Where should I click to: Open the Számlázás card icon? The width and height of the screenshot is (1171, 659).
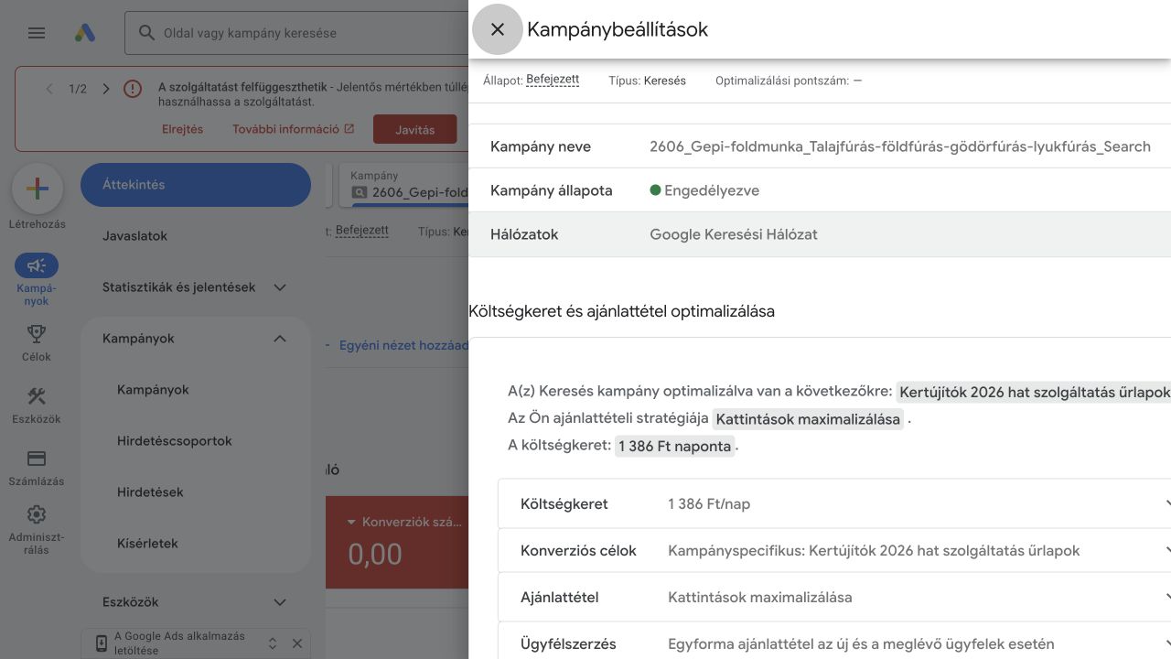(x=37, y=459)
